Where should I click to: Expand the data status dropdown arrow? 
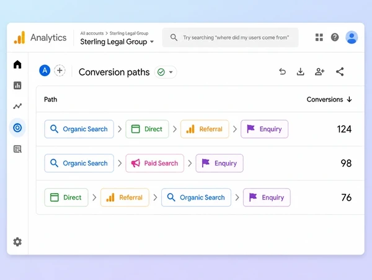point(171,72)
